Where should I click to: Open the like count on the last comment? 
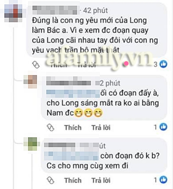click(161, 180)
